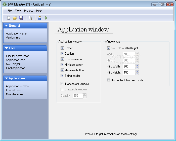Screen dimensions: 176x141
Task: Enable Run in the full-screen mode
Action: 108,80
